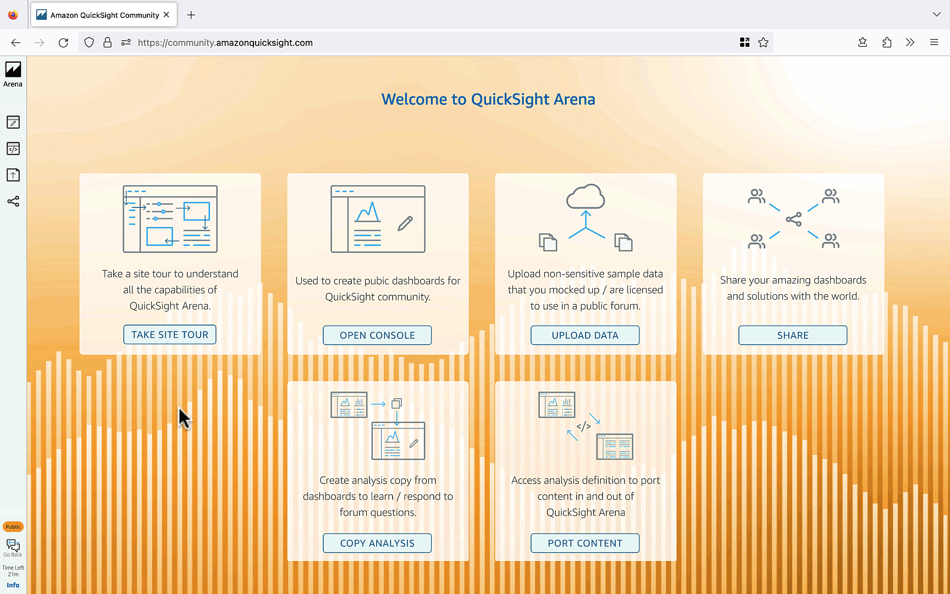The image size is (950, 594).
Task: Bookmark this page with the star icon
Action: 764,42
